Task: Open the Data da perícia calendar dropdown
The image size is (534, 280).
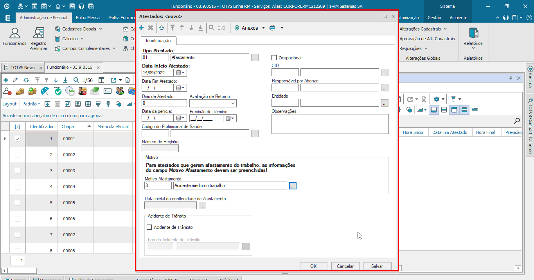Action: 180,118
